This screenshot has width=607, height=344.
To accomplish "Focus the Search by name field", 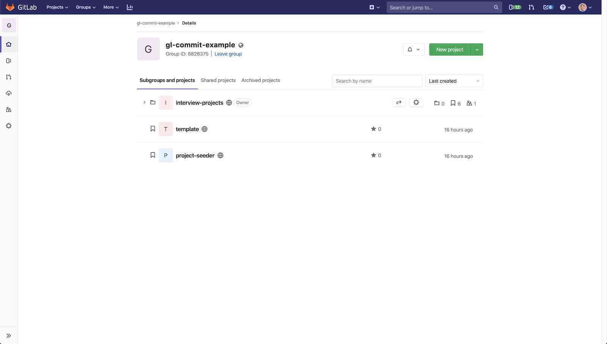I will coord(377,81).
